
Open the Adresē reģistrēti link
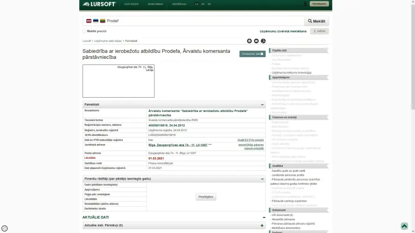(254, 148)
